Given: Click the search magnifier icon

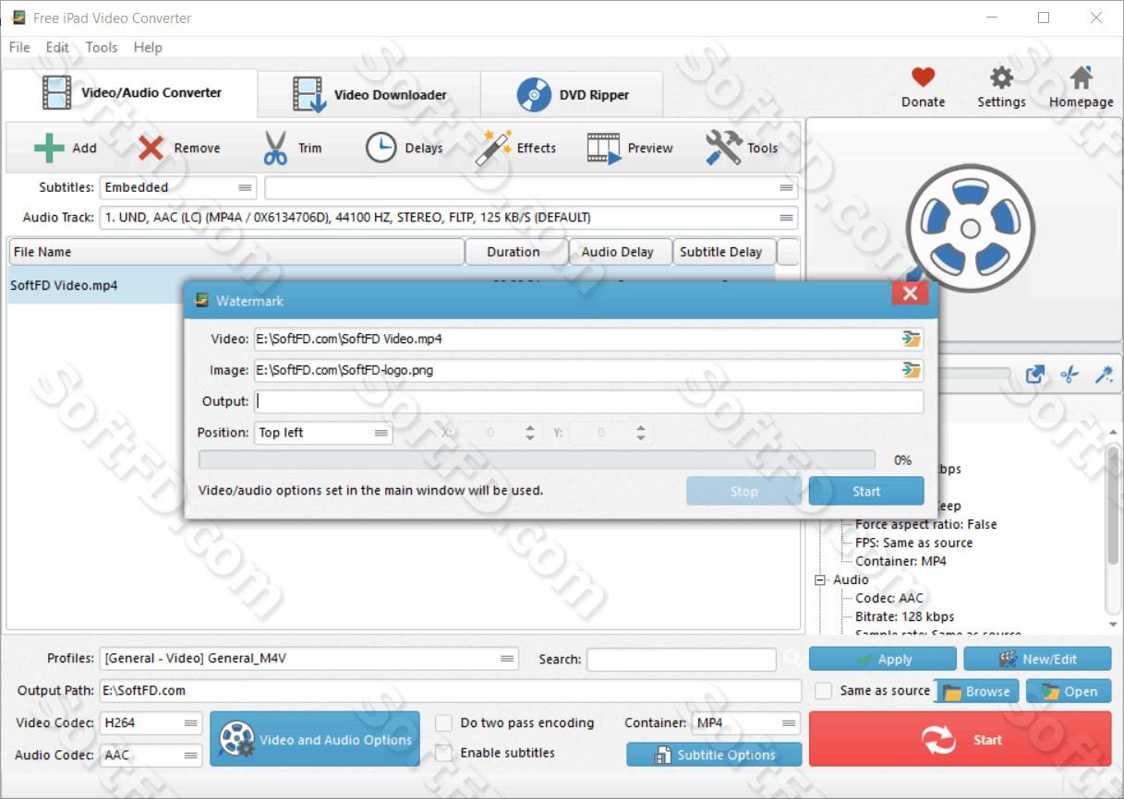Looking at the screenshot, I should click(x=792, y=659).
